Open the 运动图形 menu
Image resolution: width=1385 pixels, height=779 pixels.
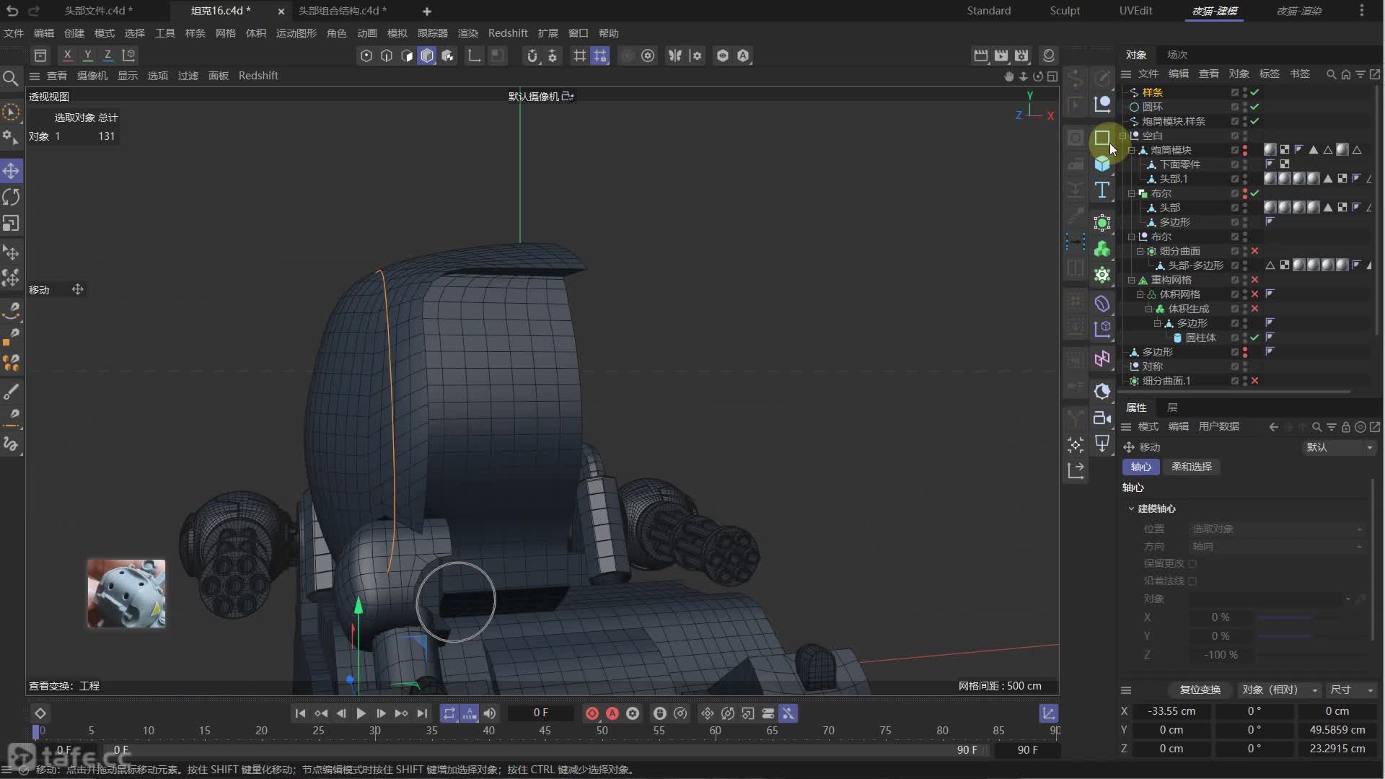coord(296,33)
